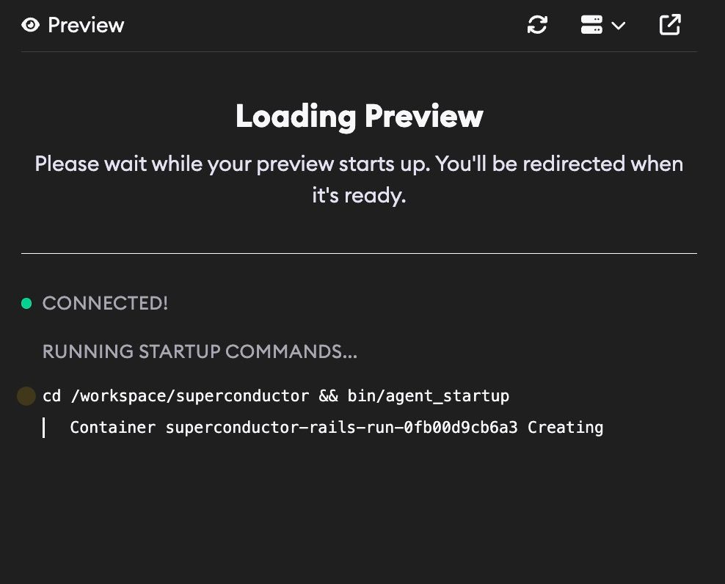Select the RUNNING STARTUP COMMANDS heading
Screen dimensions: 725x584
200,351
